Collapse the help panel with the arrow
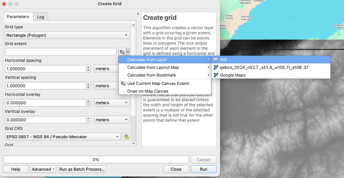The image size is (344, 178). (x=138, y=14)
